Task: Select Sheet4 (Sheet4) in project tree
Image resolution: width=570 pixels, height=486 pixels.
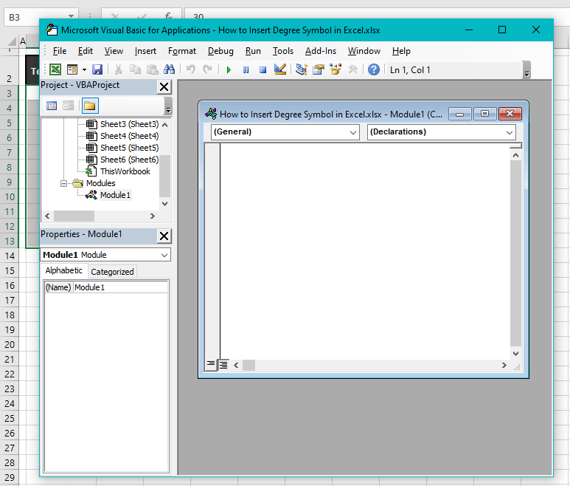Action: pos(130,136)
